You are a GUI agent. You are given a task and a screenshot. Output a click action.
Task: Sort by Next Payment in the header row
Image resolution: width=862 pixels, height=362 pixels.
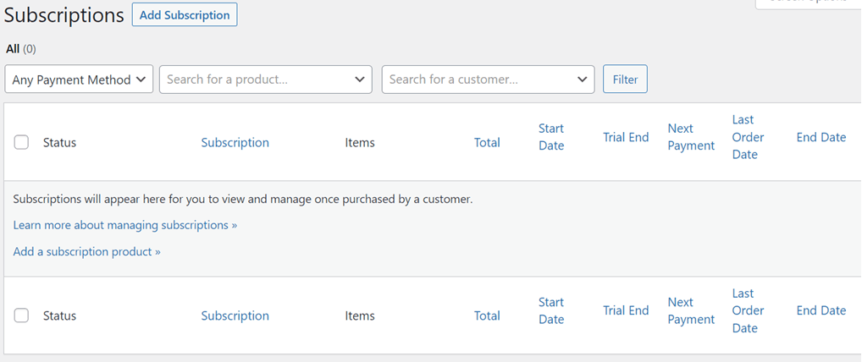tap(691, 137)
